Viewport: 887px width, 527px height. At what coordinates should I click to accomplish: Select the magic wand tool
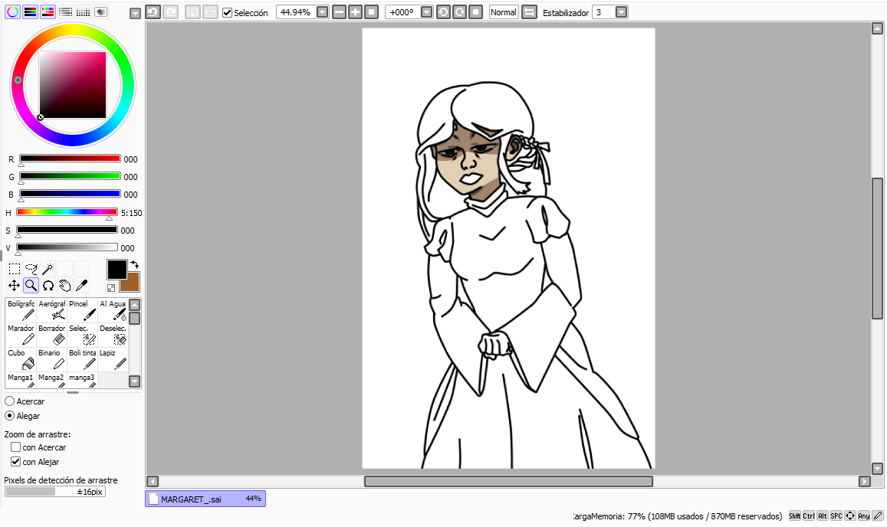(x=48, y=269)
